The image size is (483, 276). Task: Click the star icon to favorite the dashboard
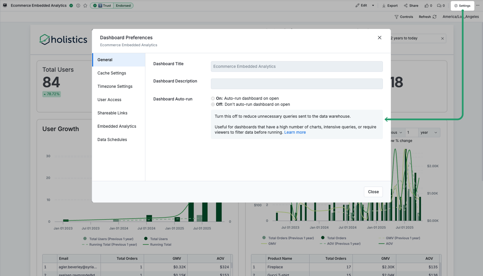(85, 6)
